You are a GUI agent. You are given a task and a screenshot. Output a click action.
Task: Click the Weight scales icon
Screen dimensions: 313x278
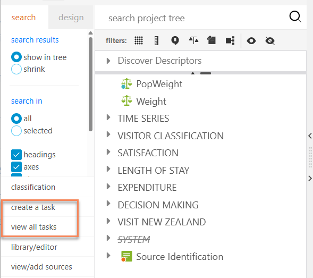[126, 100]
